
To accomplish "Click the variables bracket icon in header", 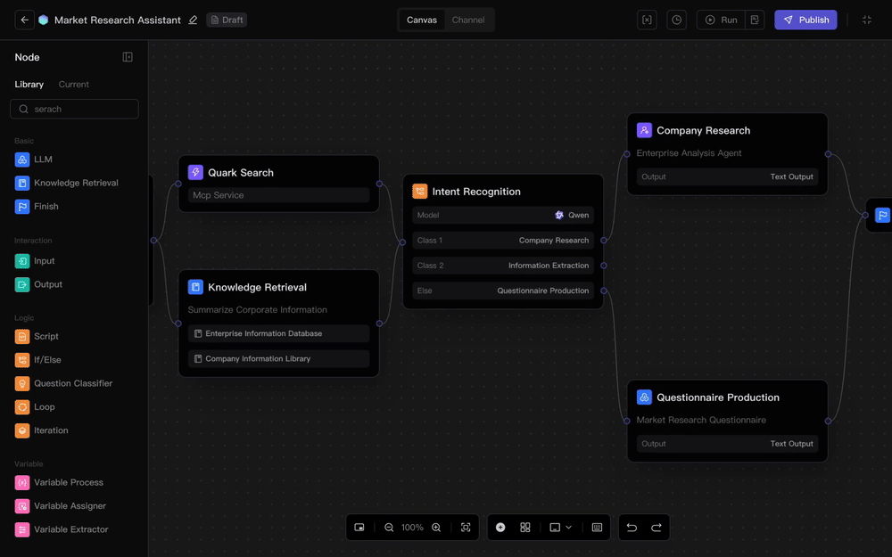I will (648, 20).
